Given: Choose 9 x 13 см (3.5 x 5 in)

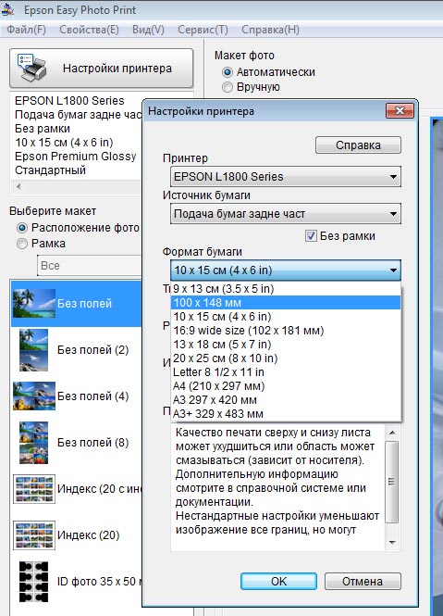Looking at the screenshot, I should 286,289.
